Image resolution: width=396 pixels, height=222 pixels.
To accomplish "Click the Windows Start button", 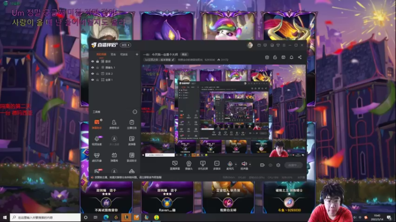I will (x=4, y=218).
